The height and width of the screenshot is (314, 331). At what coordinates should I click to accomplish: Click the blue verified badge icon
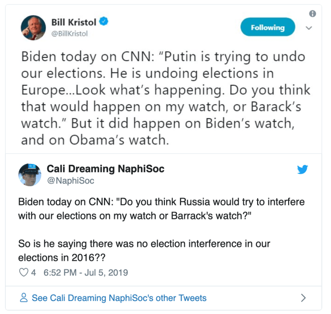103,22
